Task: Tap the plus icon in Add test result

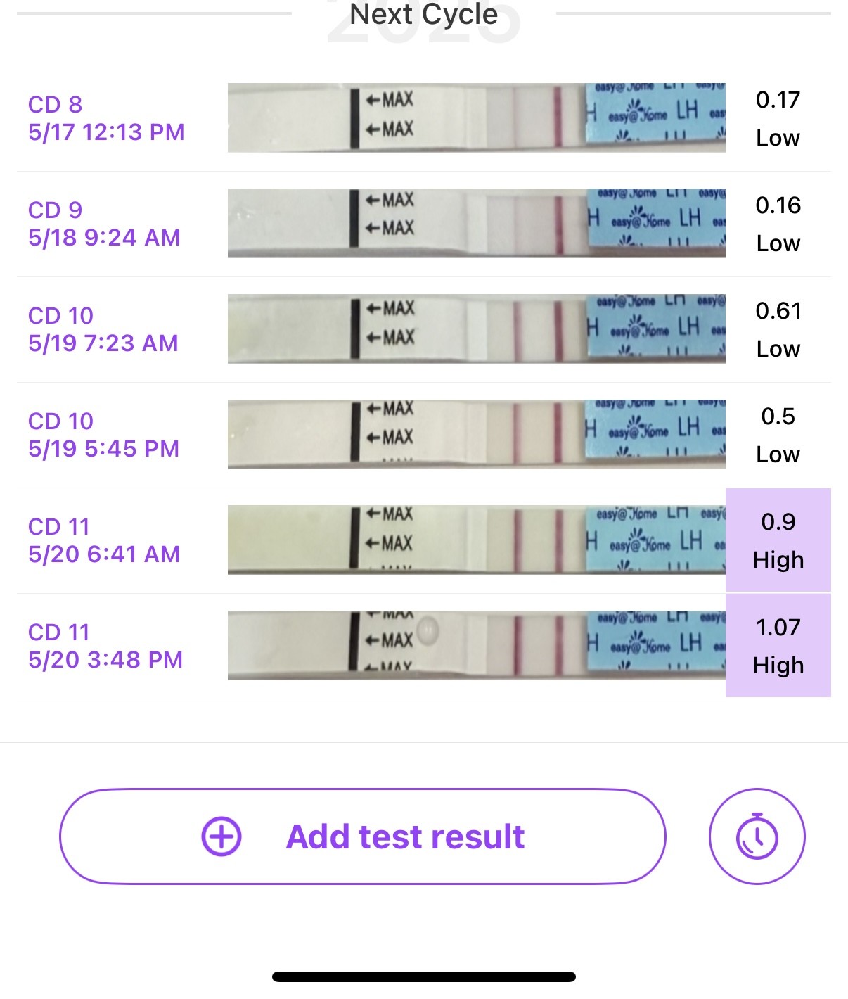Action: pyautogui.click(x=221, y=836)
